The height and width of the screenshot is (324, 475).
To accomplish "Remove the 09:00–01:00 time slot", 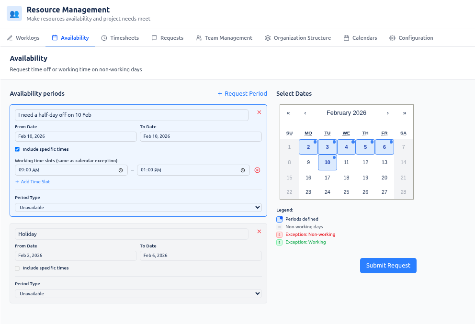I will (257, 170).
